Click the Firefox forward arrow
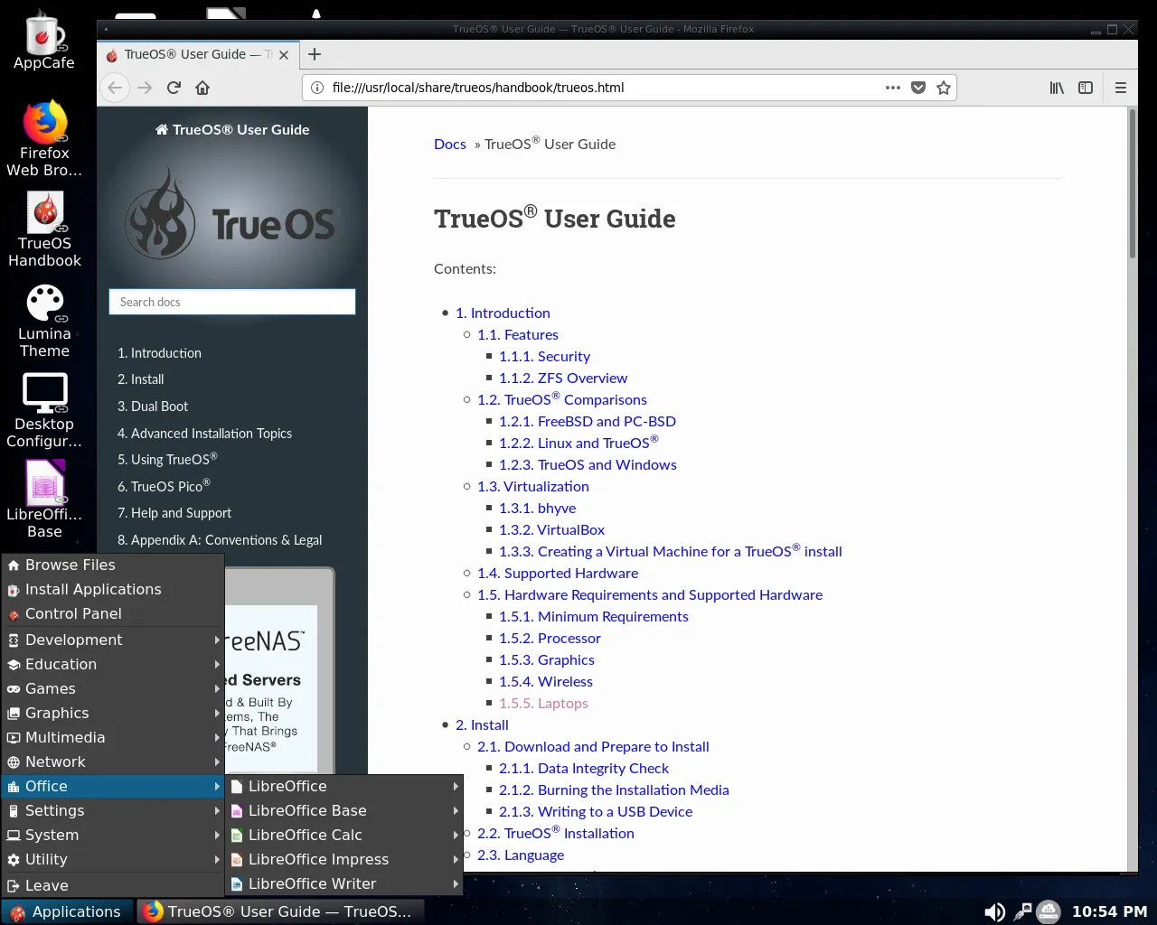The height and width of the screenshot is (925, 1157). (x=145, y=88)
